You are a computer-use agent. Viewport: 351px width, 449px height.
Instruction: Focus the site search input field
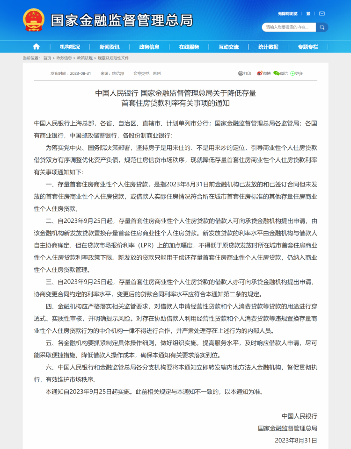289,27
